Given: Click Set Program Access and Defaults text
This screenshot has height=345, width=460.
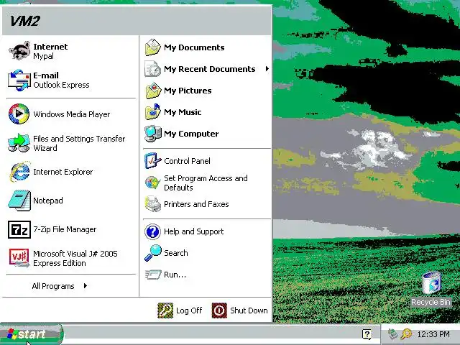Looking at the screenshot, I should pyautogui.click(x=206, y=183).
